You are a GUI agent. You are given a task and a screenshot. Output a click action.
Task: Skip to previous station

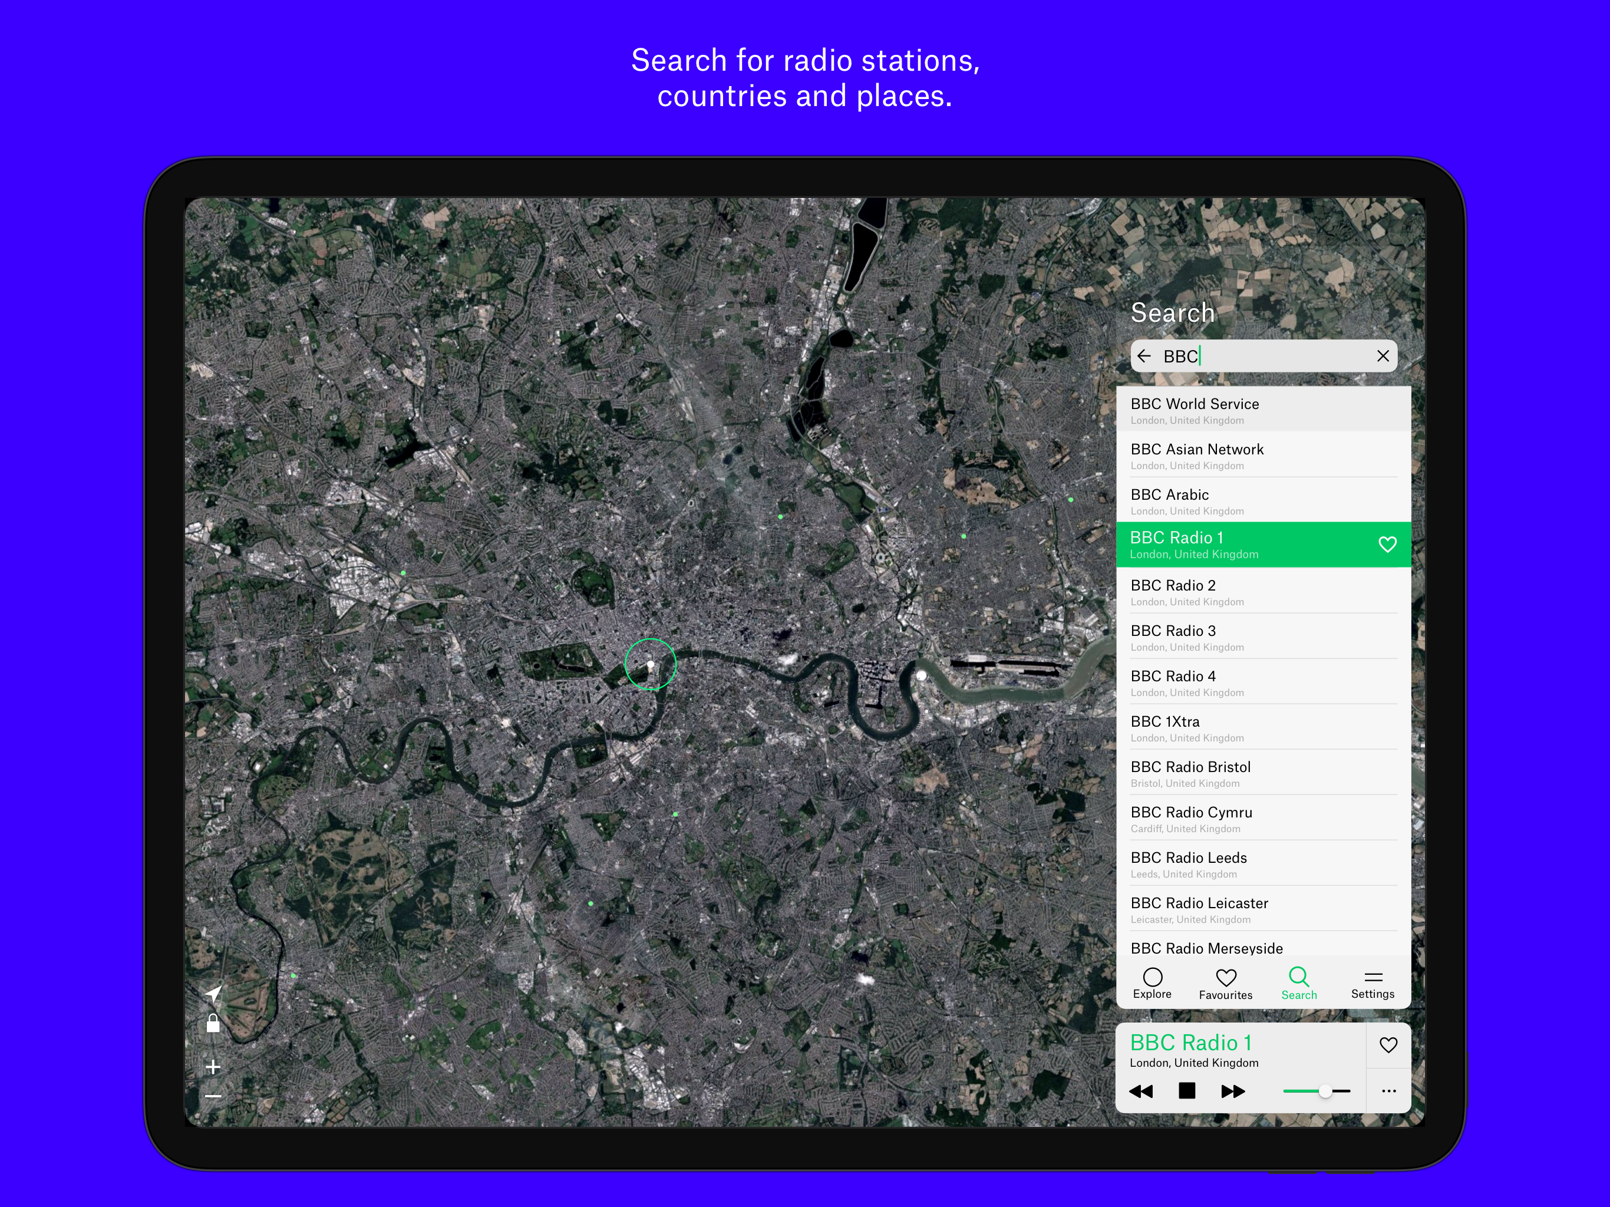pos(1140,1091)
